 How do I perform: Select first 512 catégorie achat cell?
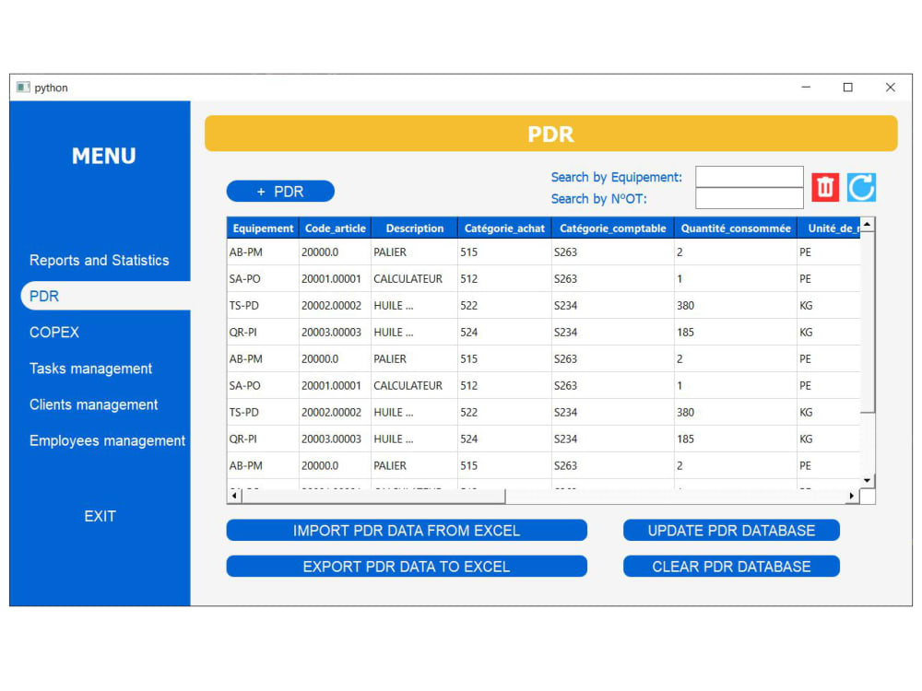504,278
